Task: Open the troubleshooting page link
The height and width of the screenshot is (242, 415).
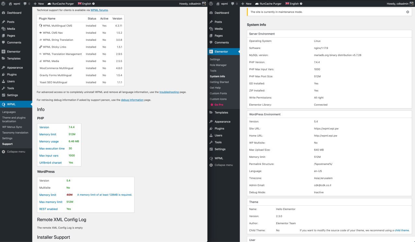Action: coord(169,92)
